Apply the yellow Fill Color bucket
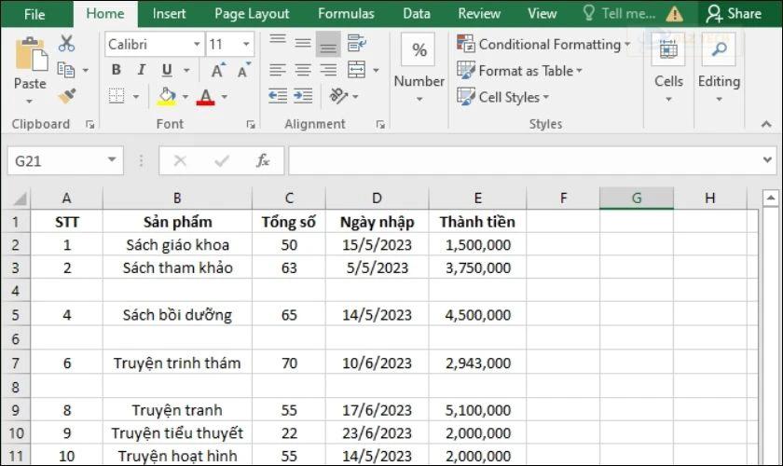This screenshot has width=783, height=466. (x=167, y=96)
